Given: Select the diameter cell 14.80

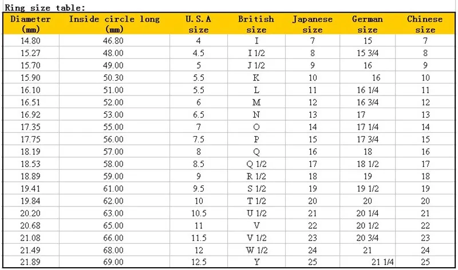Looking at the screenshot, I should coord(31,41).
